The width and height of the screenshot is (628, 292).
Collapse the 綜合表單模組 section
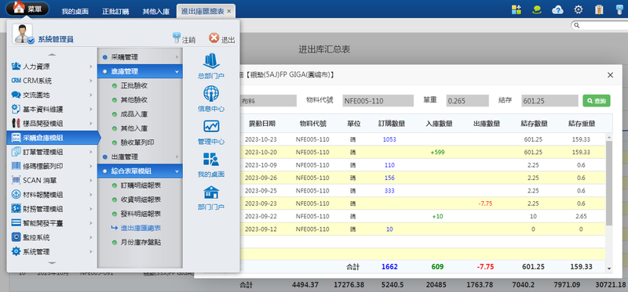point(140,171)
